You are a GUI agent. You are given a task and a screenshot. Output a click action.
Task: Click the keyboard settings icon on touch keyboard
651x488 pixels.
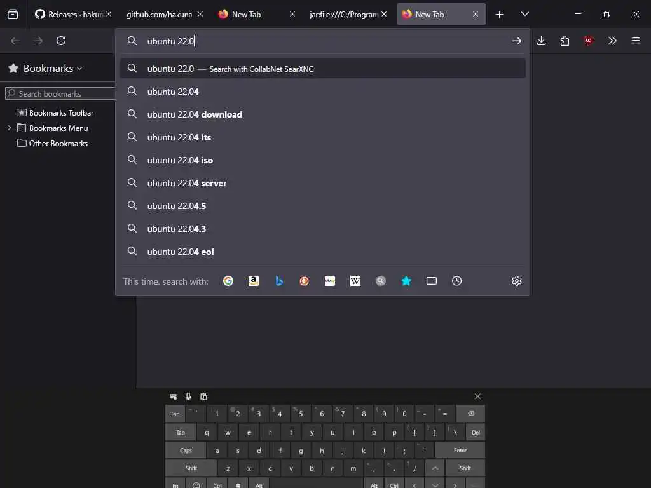point(173,396)
